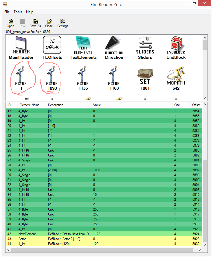Click the Open file toolbar icon
The image size is (213, 258).
pyautogui.click(x=10, y=23)
